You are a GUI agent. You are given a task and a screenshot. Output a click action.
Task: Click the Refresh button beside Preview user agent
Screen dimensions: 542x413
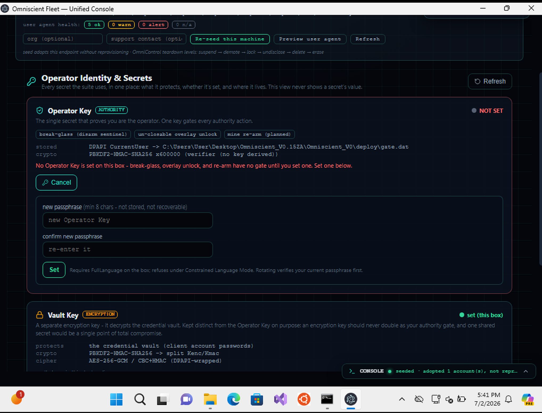point(368,39)
